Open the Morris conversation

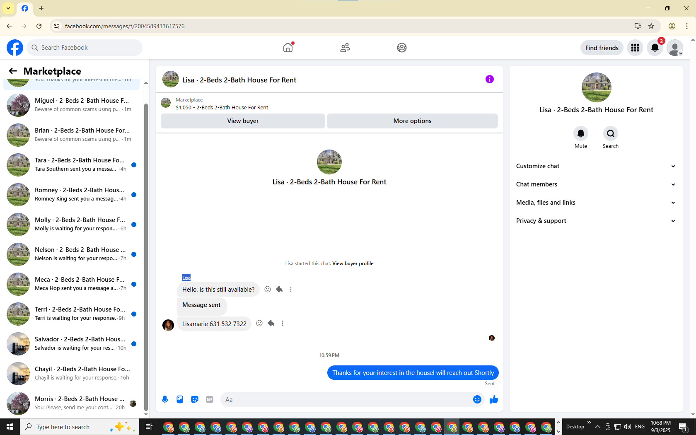(x=72, y=403)
